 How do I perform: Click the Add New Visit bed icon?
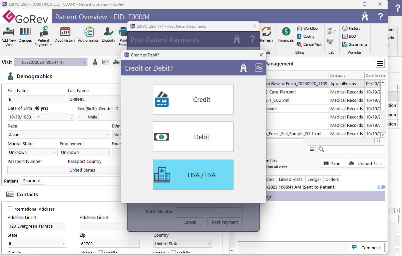point(8,32)
